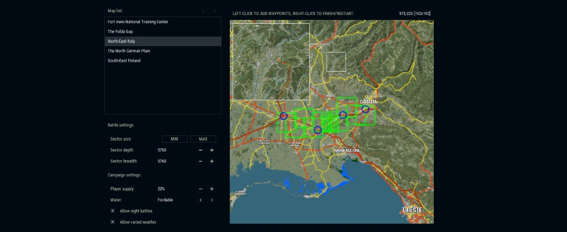Image resolution: width=567 pixels, height=232 pixels.
Task: Choose The Fulda Gap from map list
Action: click(120, 32)
